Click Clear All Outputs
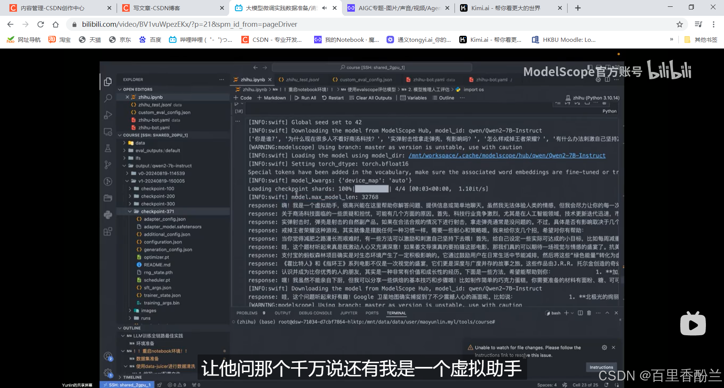Viewport: 724px width, 388px height. 370,98
